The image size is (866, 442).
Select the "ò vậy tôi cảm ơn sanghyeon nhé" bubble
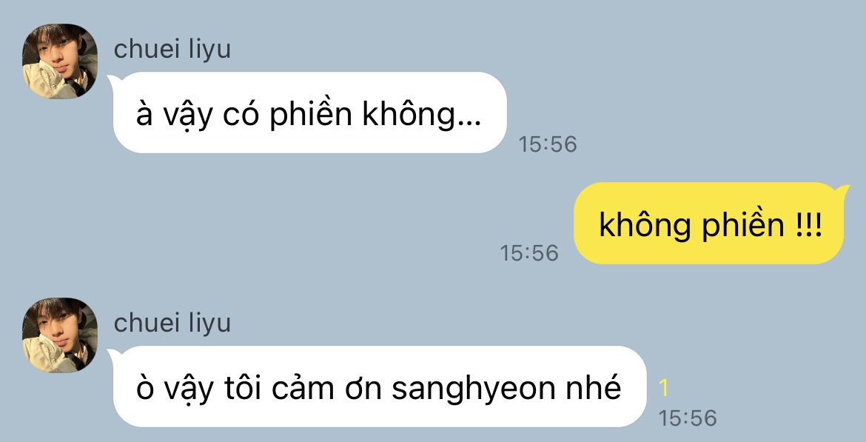(380, 386)
